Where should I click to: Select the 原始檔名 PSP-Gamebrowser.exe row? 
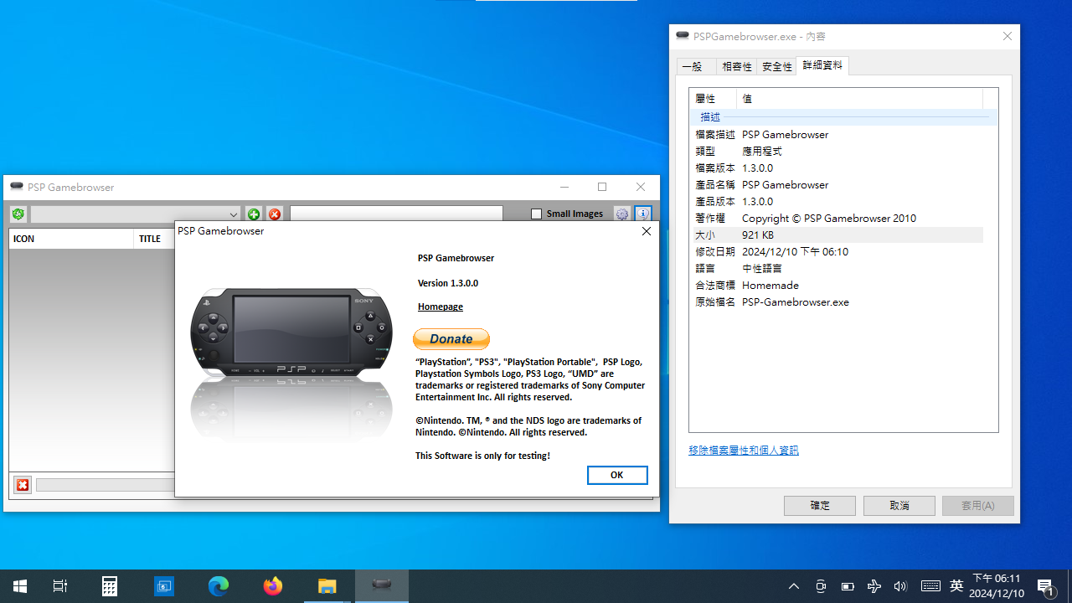click(837, 302)
